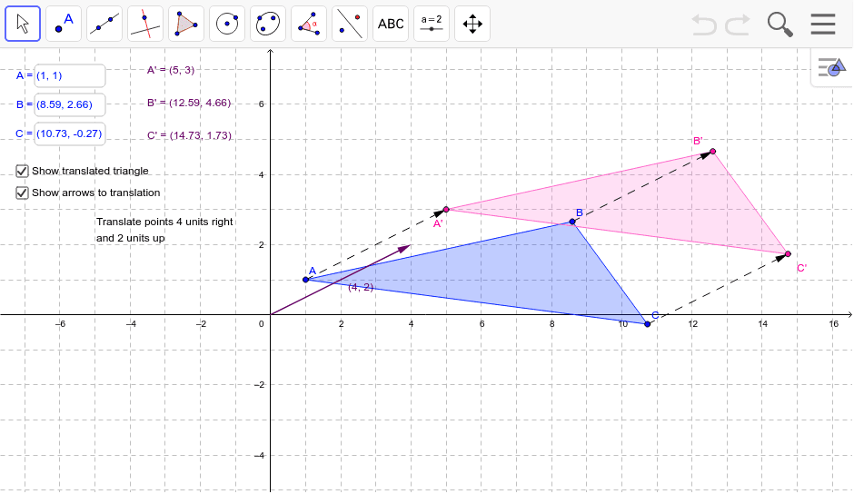The width and height of the screenshot is (854, 494).
Task: Uncheck Show arrows to translation
Action: pos(22,193)
